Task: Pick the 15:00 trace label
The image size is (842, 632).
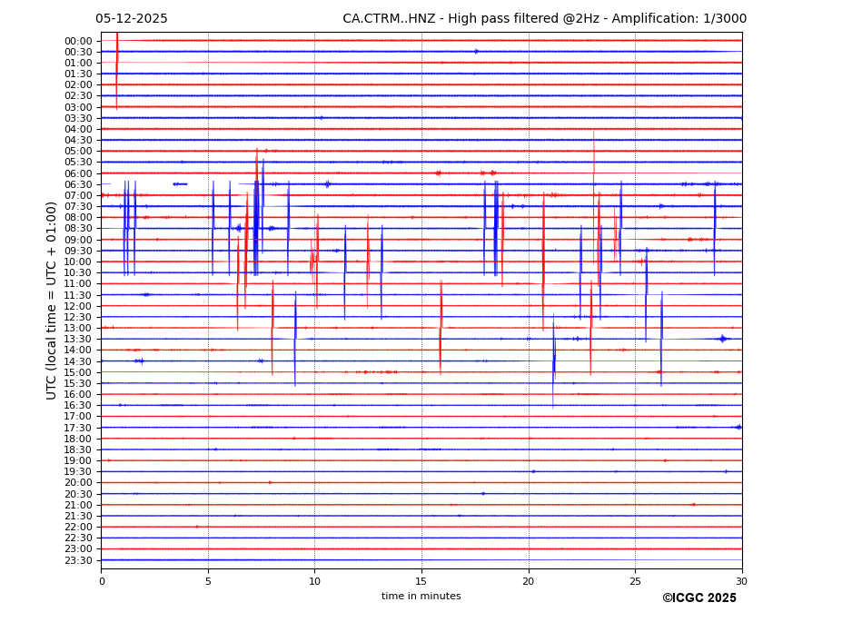Action: pos(78,372)
